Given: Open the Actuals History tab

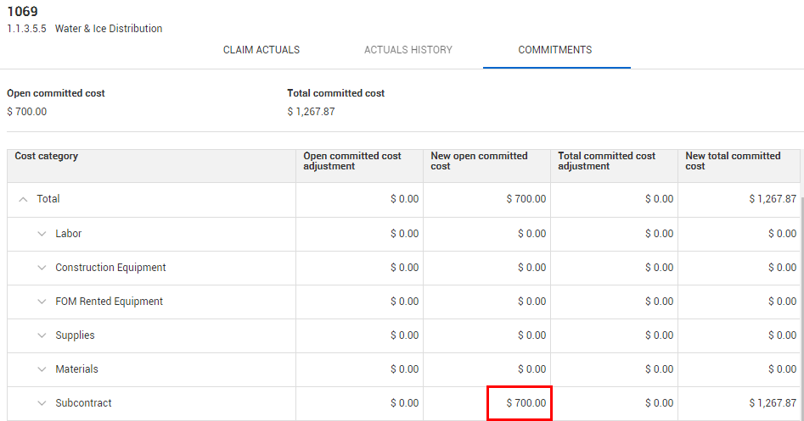Looking at the screenshot, I should tap(408, 50).
